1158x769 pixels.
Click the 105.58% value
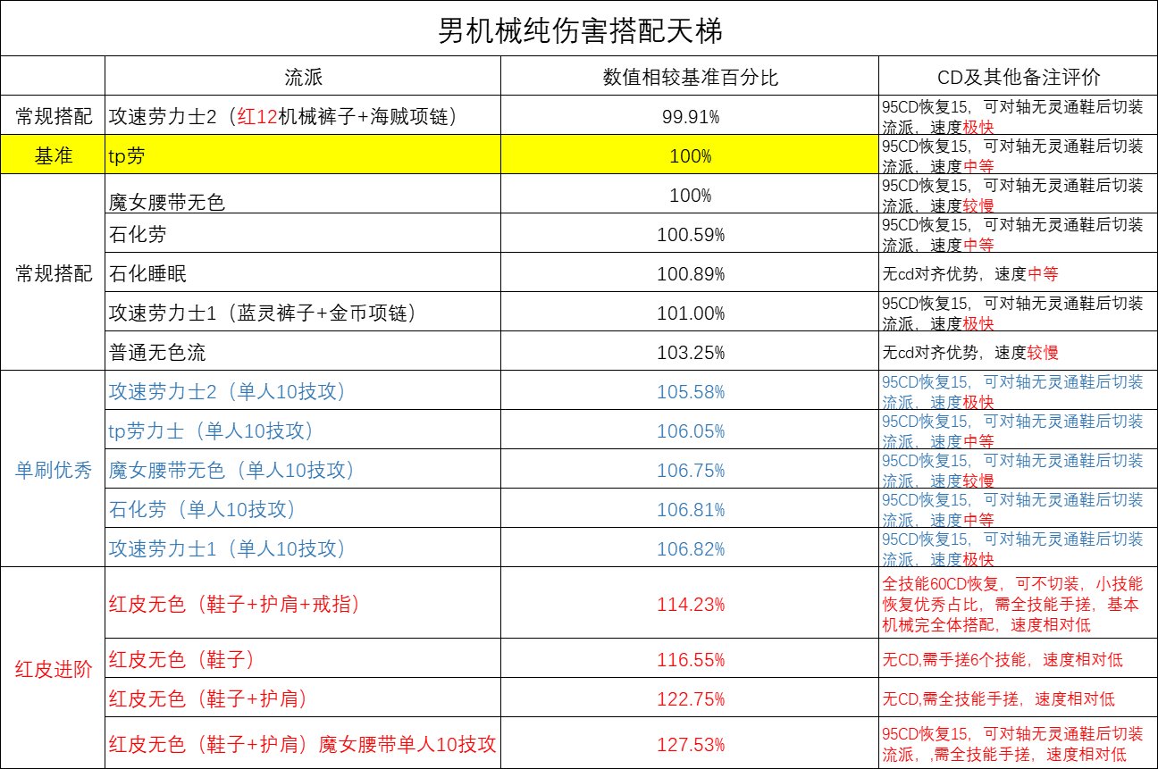[x=690, y=391]
